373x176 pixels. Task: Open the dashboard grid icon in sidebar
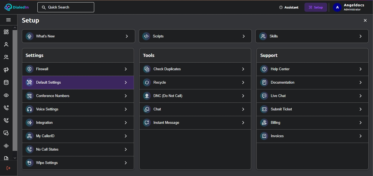(6, 32)
